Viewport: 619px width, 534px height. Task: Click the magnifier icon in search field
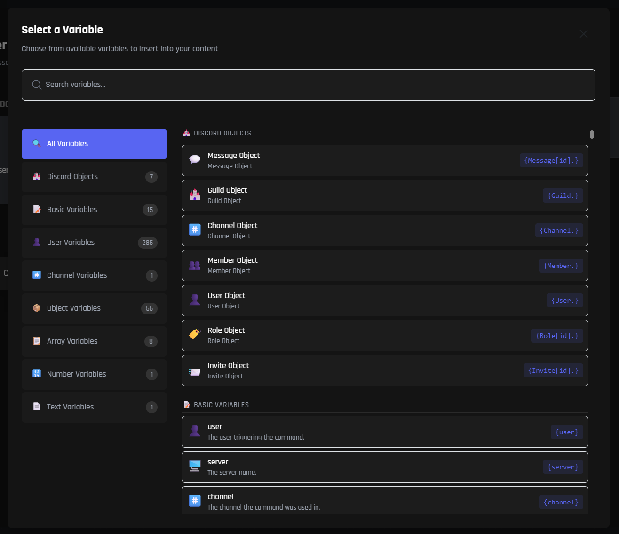pyautogui.click(x=37, y=85)
